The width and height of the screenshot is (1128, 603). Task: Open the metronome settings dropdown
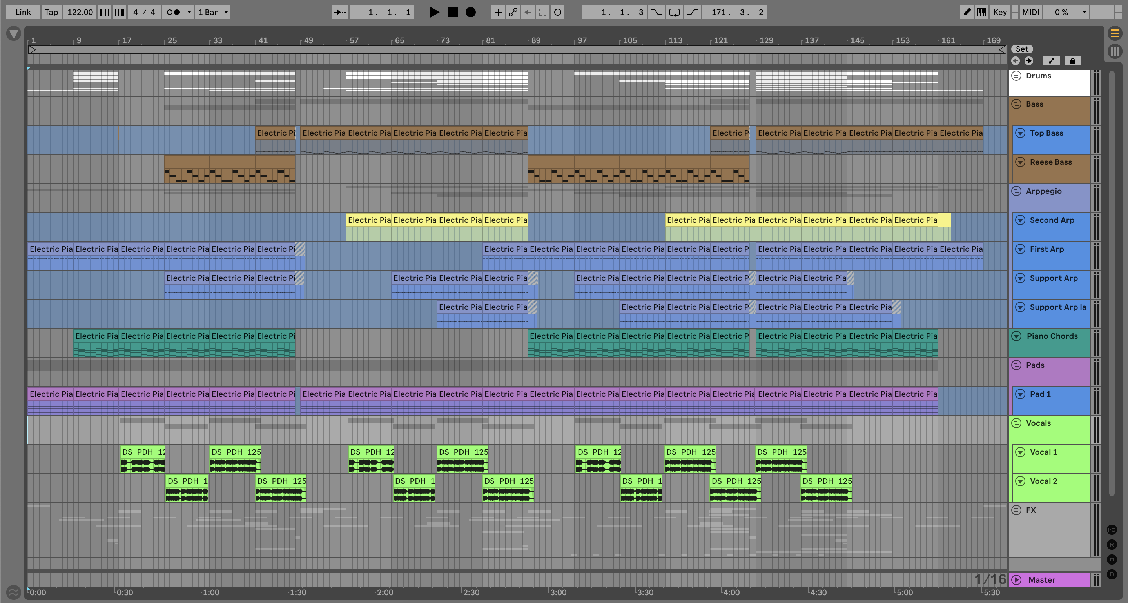pyautogui.click(x=189, y=12)
